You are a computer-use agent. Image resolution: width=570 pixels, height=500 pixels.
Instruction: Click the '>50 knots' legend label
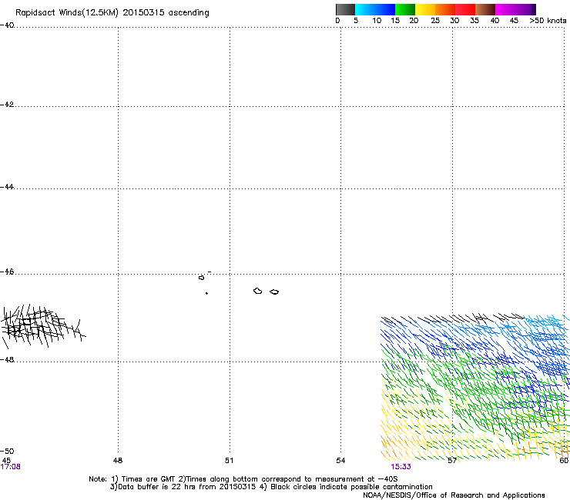point(548,21)
